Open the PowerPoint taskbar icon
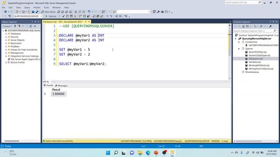This screenshot has width=280, height=157. pos(156,153)
